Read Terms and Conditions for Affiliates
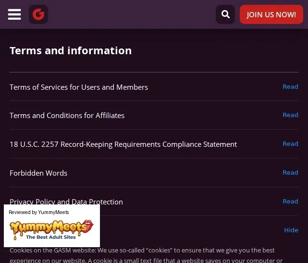This screenshot has width=308, height=263. pos(290,115)
